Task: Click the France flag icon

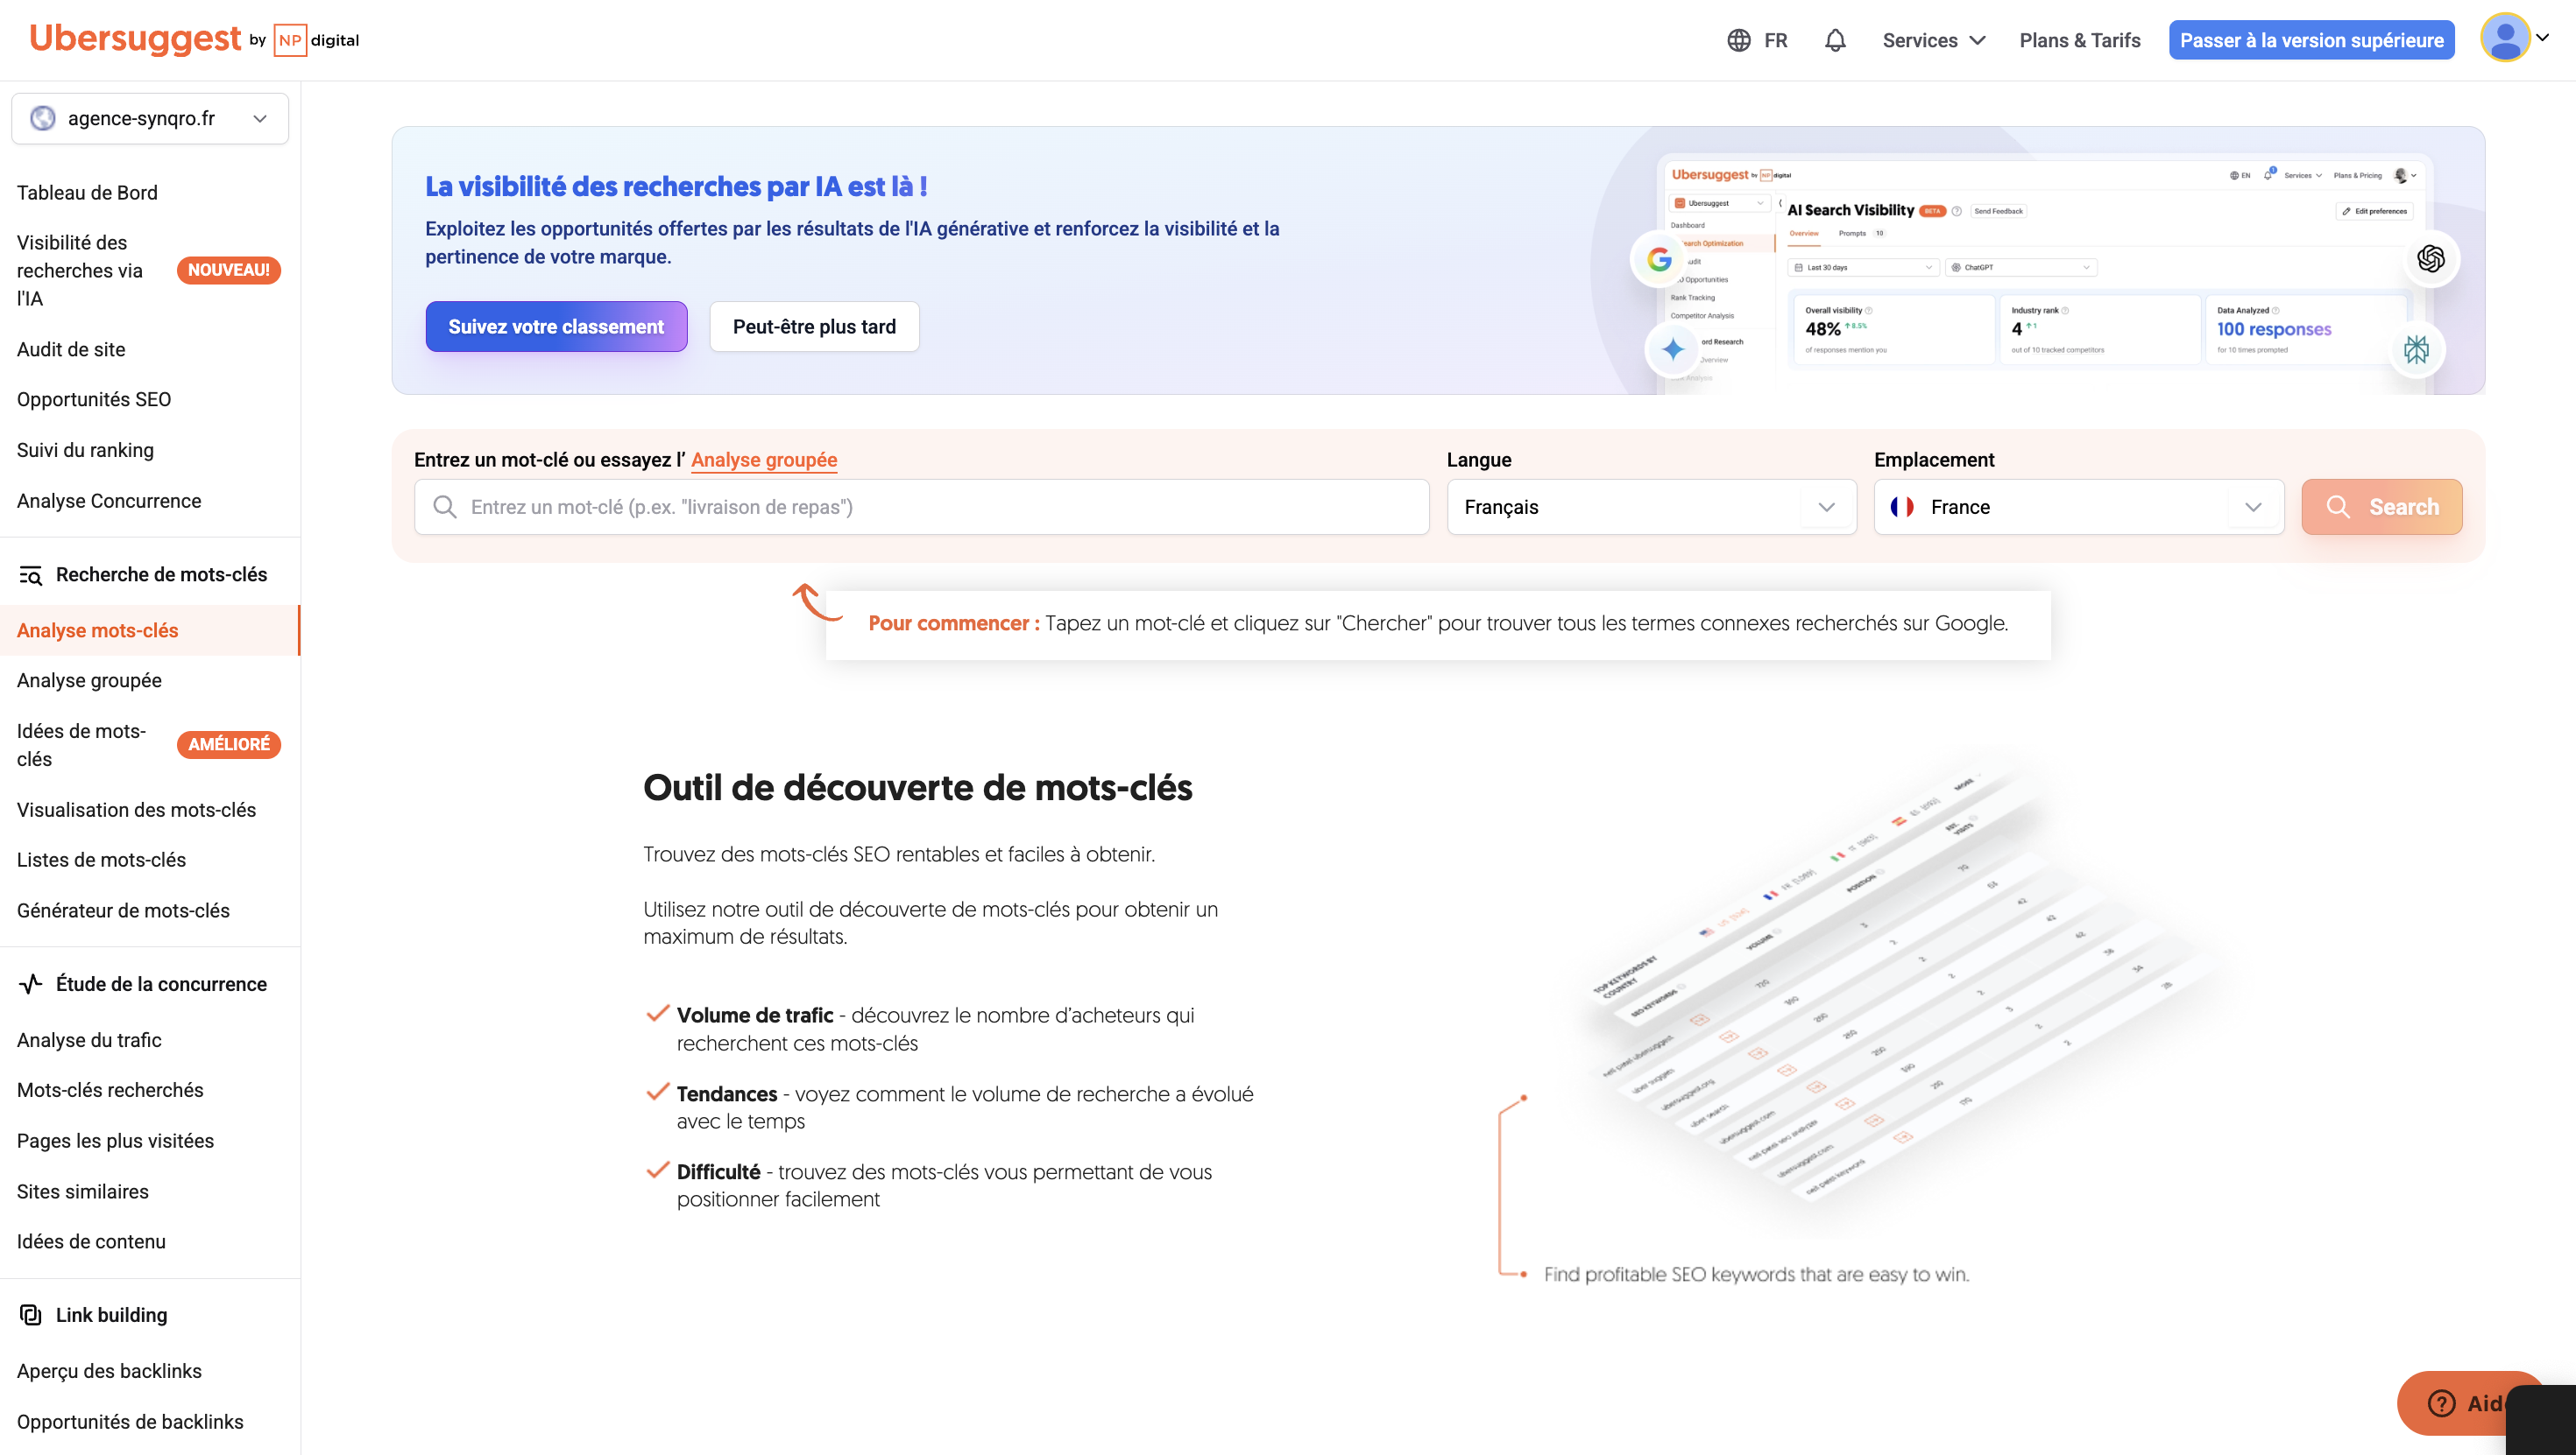Action: tap(1902, 507)
